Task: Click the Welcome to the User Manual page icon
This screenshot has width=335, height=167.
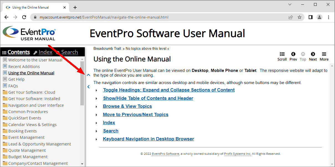Action: coord(5,60)
